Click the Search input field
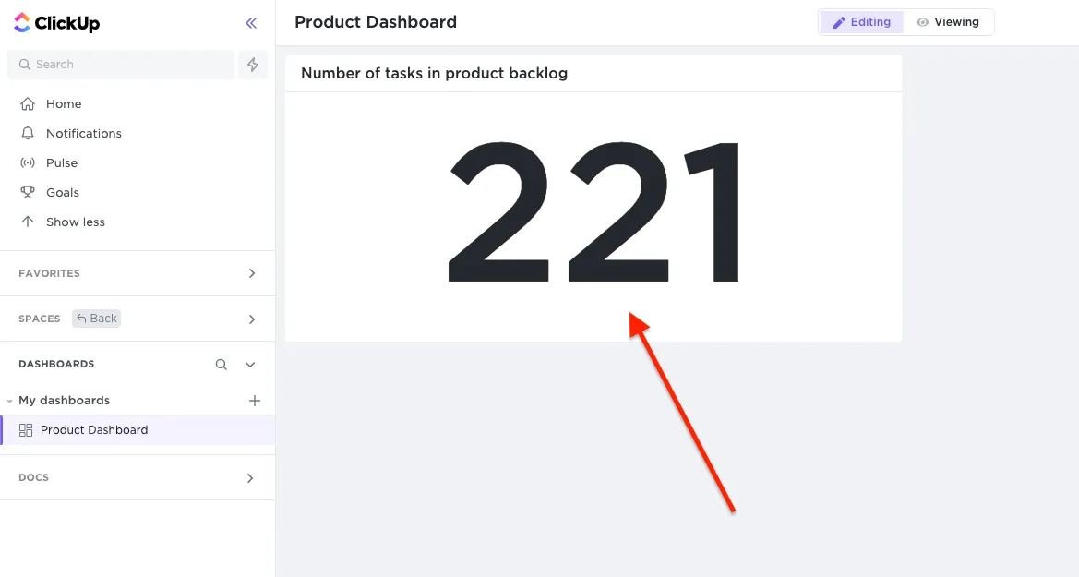 (x=120, y=65)
